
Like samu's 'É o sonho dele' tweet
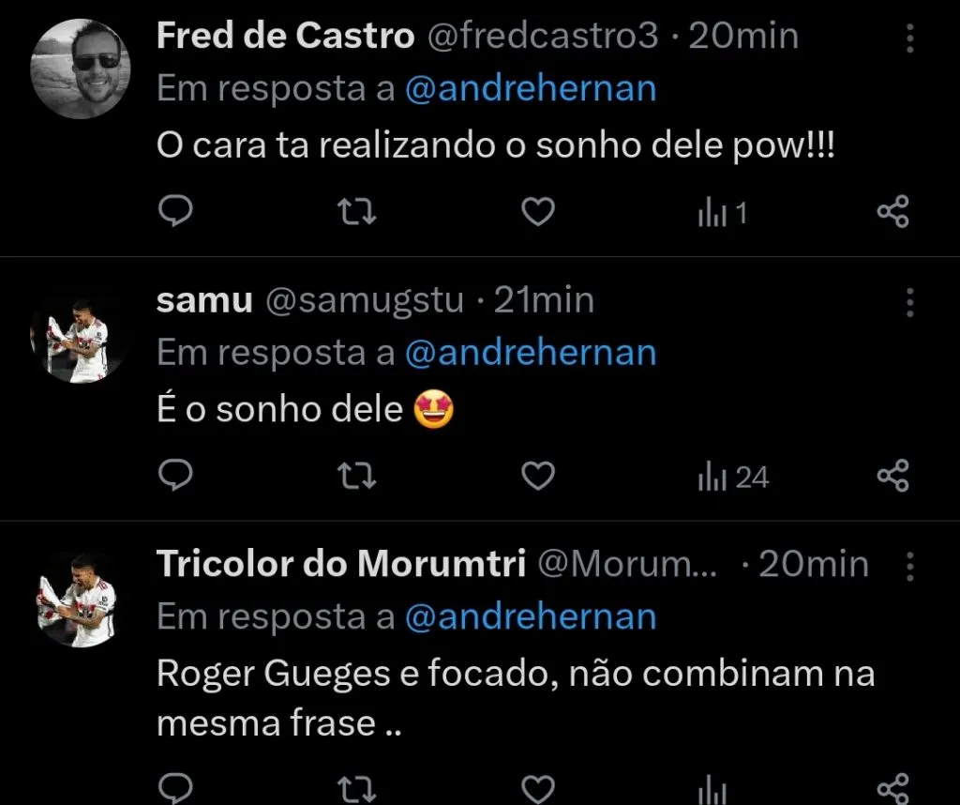point(536,476)
